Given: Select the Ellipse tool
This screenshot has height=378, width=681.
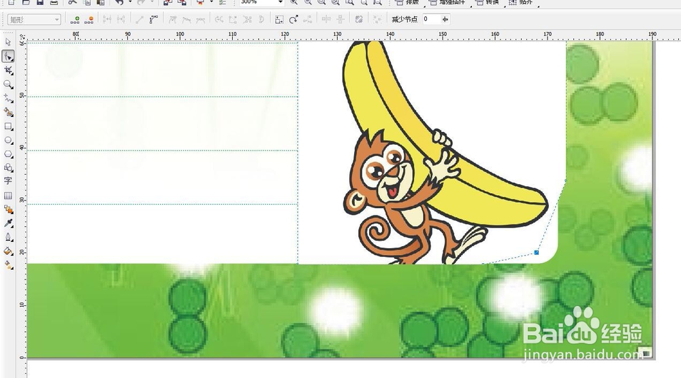Looking at the screenshot, I should point(7,140).
